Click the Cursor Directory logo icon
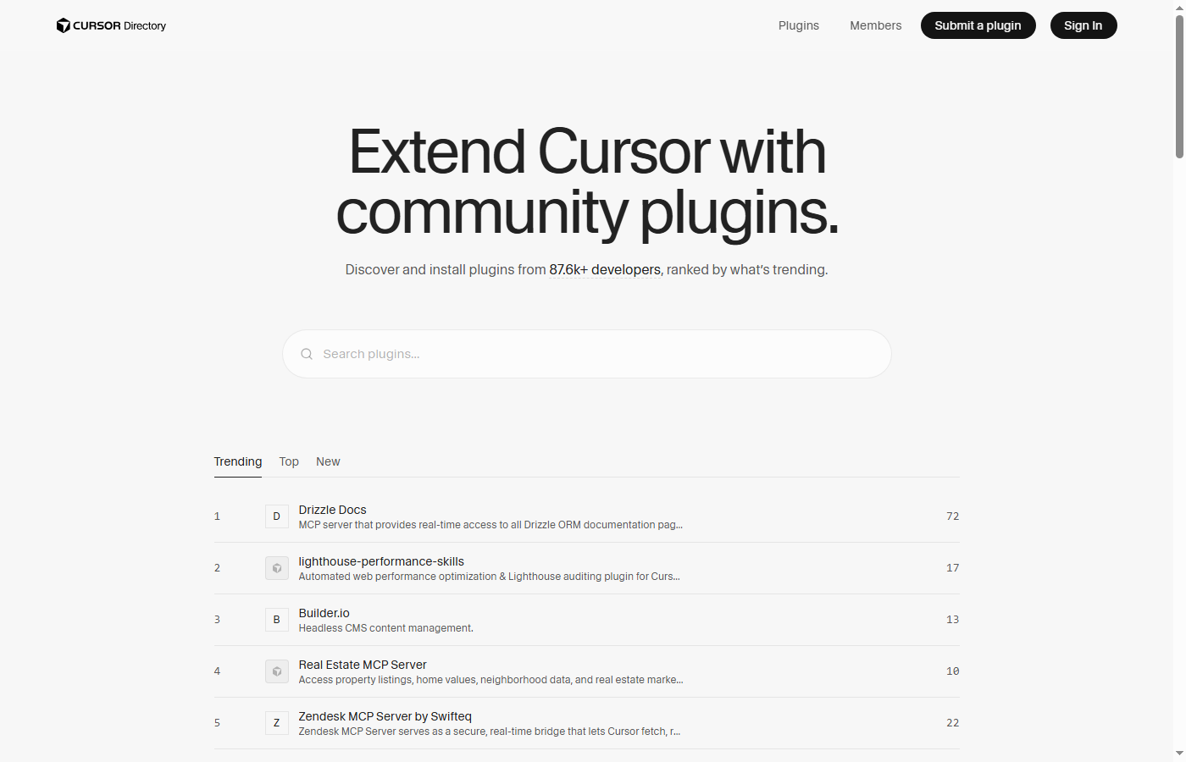Viewport: 1186px width, 762px height. tap(63, 25)
